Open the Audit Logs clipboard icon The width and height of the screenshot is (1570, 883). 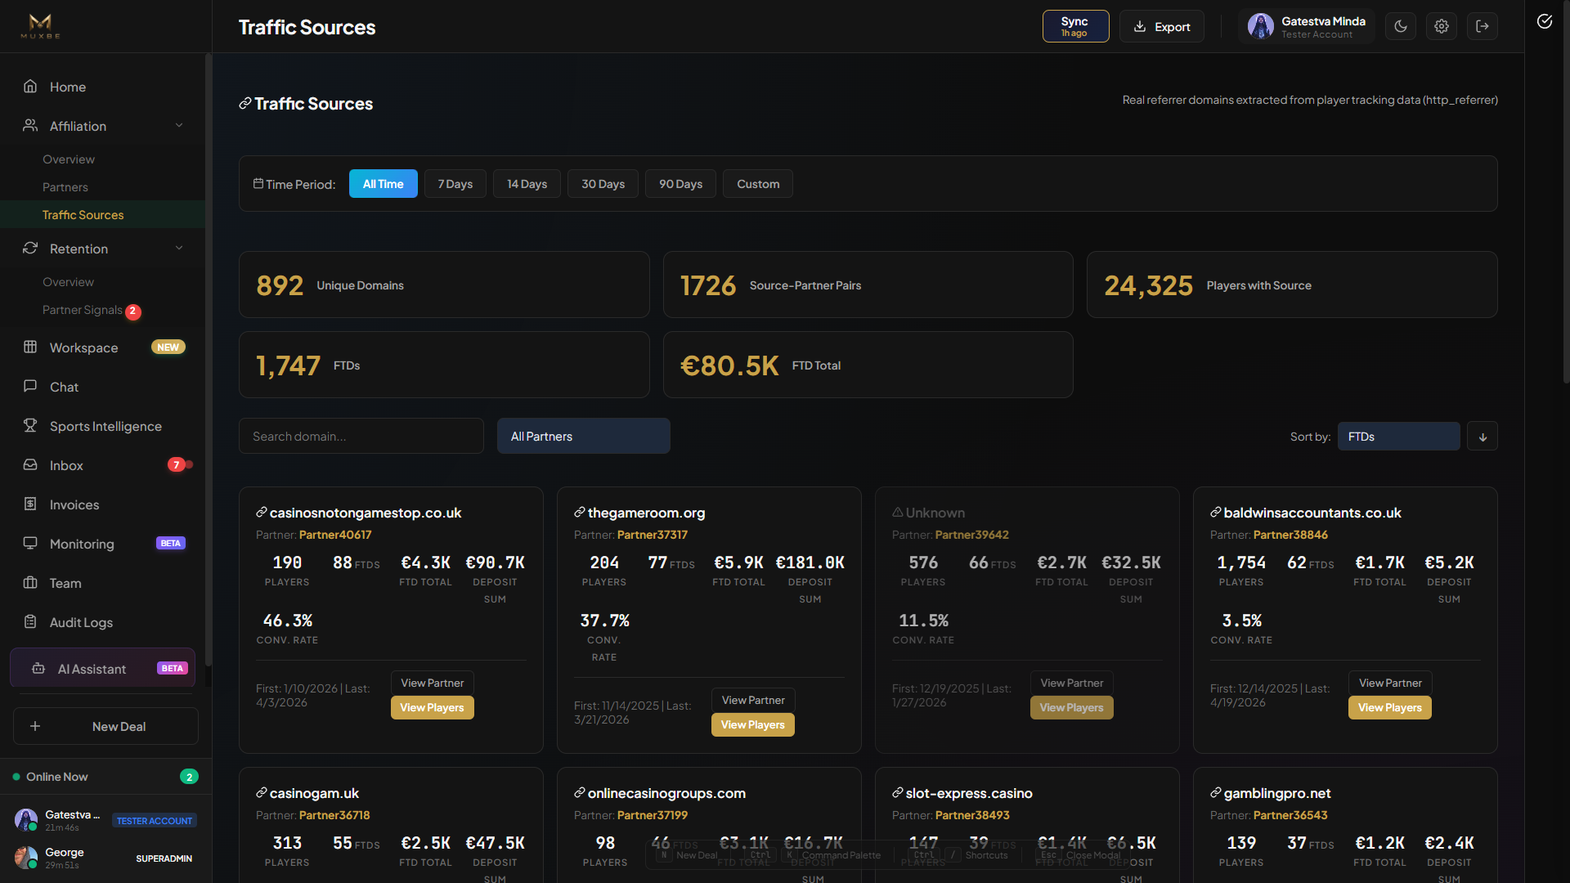(30, 622)
